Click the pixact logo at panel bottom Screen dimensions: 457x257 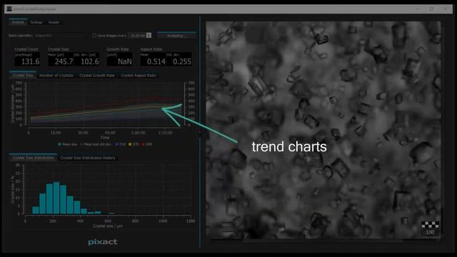point(103,242)
